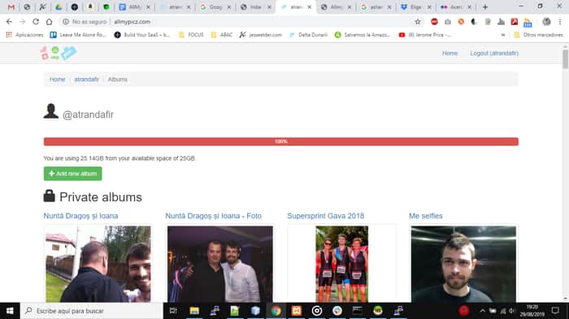Bookmark this page with the star icon
The height and width of the screenshot is (319, 569).
pos(418,22)
